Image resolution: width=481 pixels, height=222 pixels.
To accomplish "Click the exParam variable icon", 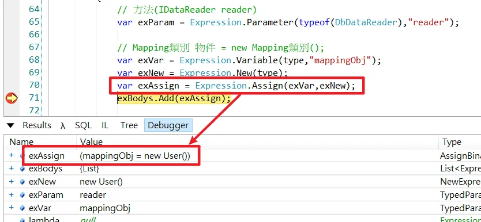I will click(x=22, y=195).
